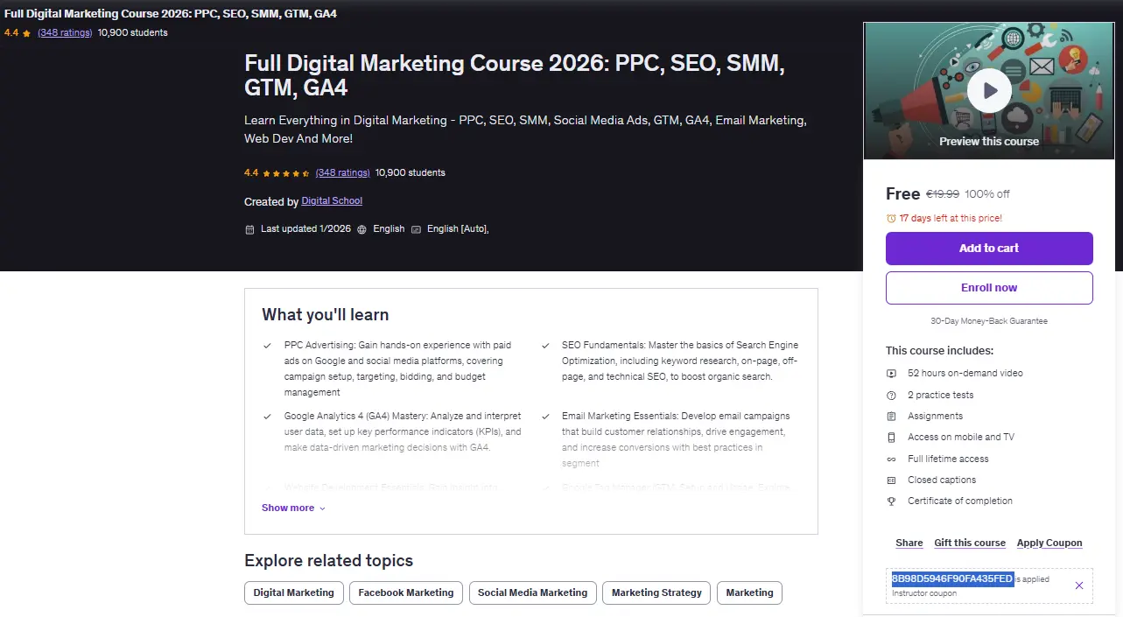
Task: Click the checkmark beside Google Analytics 4 item
Action: [x=267, y=417]
